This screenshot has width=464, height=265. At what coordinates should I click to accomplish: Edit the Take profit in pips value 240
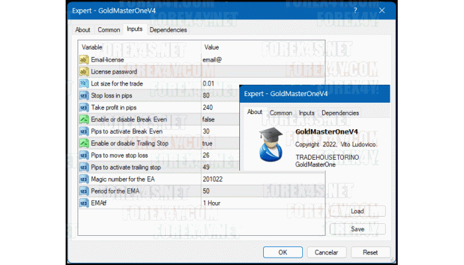click(x=208, y=107)
